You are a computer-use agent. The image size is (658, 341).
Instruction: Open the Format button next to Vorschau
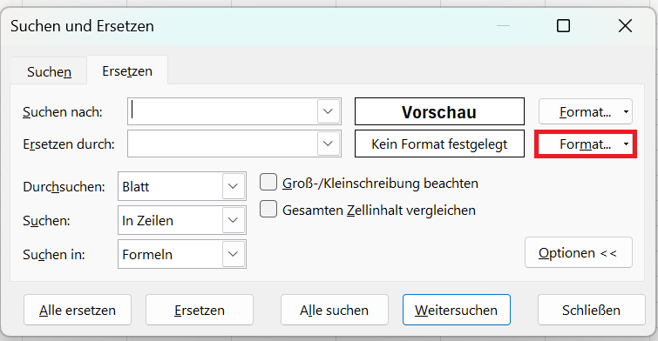point(586,112)
